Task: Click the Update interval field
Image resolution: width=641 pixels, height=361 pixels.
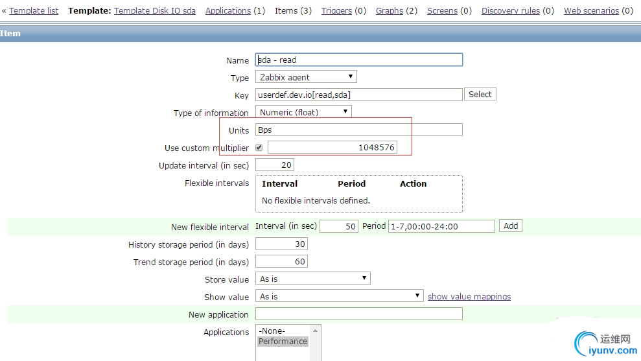Action: pos(275,165)
